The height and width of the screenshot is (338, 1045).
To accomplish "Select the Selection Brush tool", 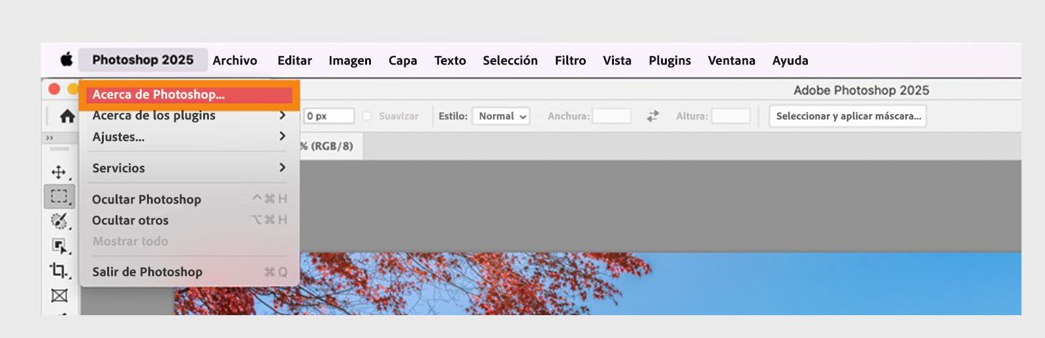I will click(x=59, y=221).
